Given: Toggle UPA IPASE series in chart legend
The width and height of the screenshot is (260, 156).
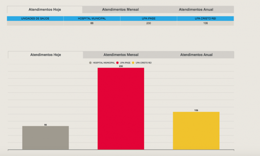Looking at the screenshot, I should tap(124, 63).
